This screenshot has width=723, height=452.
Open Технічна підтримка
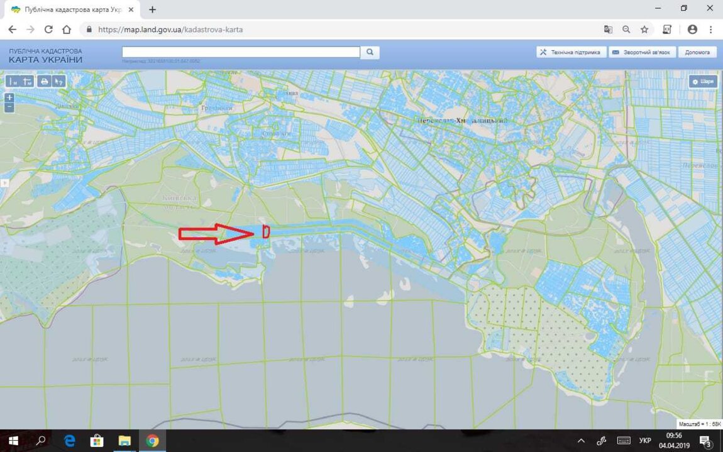pos(571,52)
